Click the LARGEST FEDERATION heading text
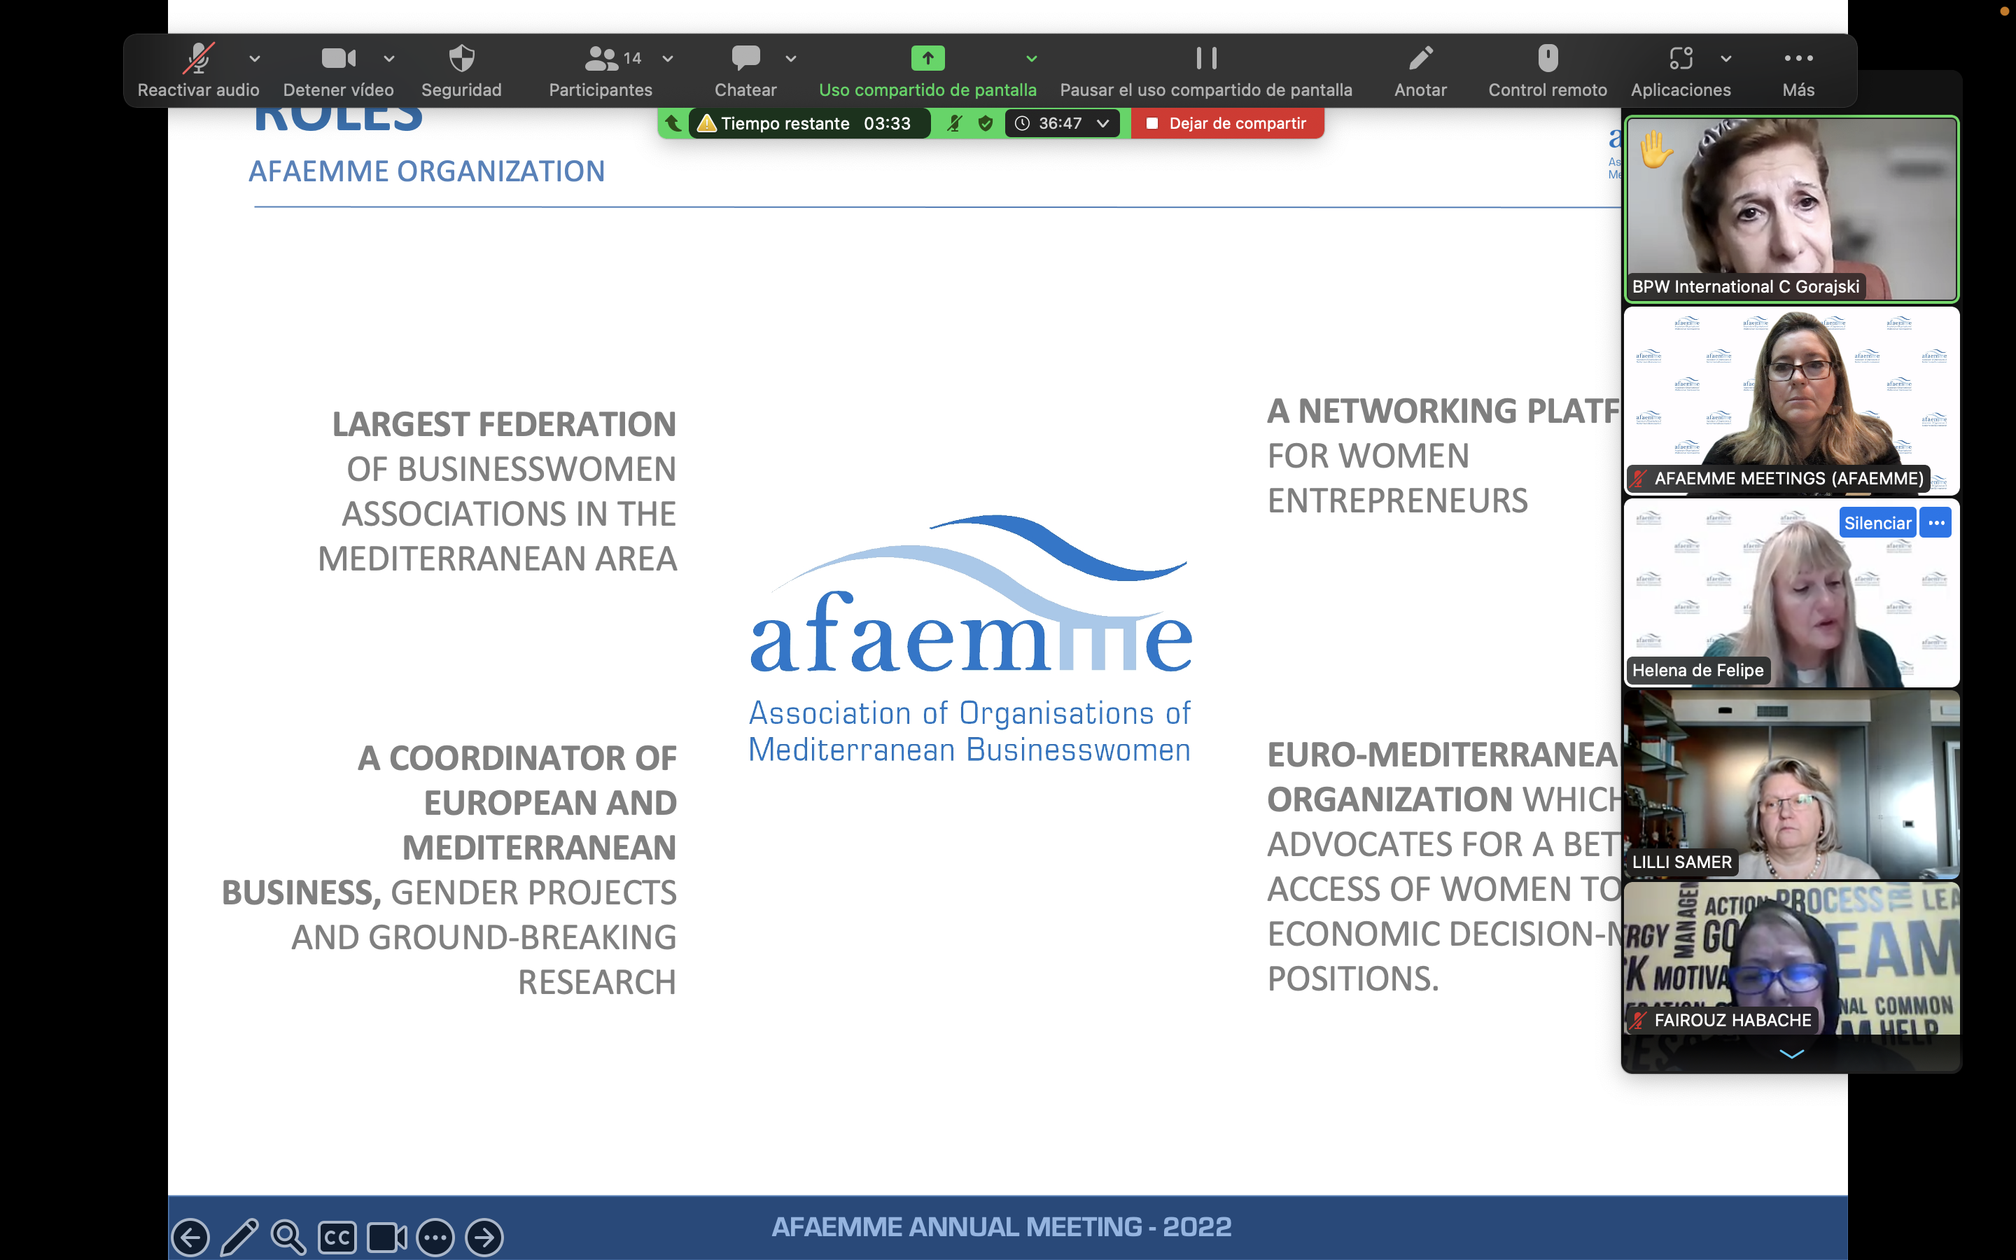The height and width of the screenshot is (1260, 2016). tap(504, 424)
